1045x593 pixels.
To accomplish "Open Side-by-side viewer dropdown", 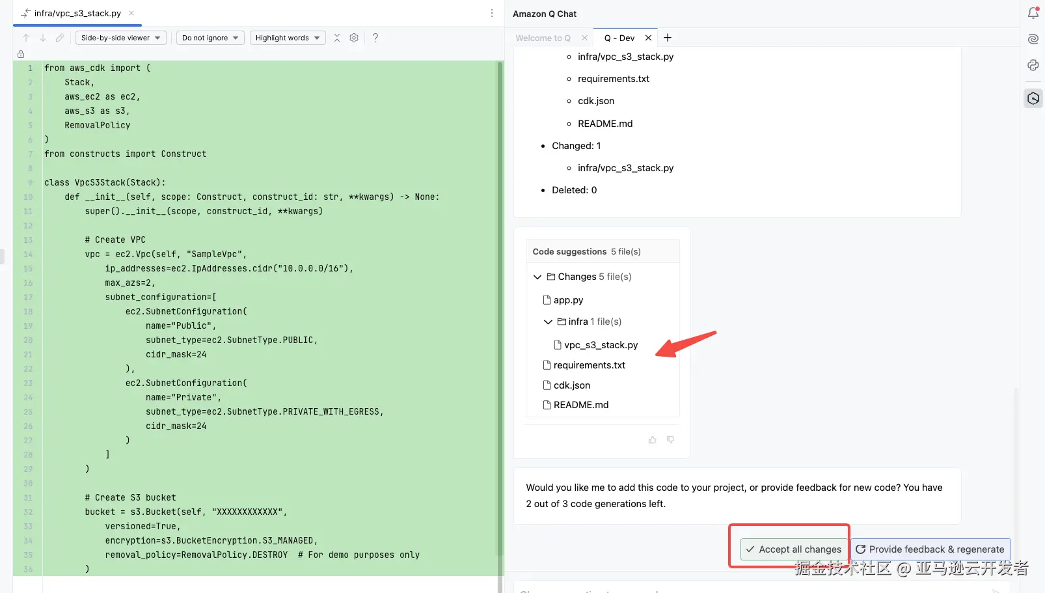I will click(121, 38).
